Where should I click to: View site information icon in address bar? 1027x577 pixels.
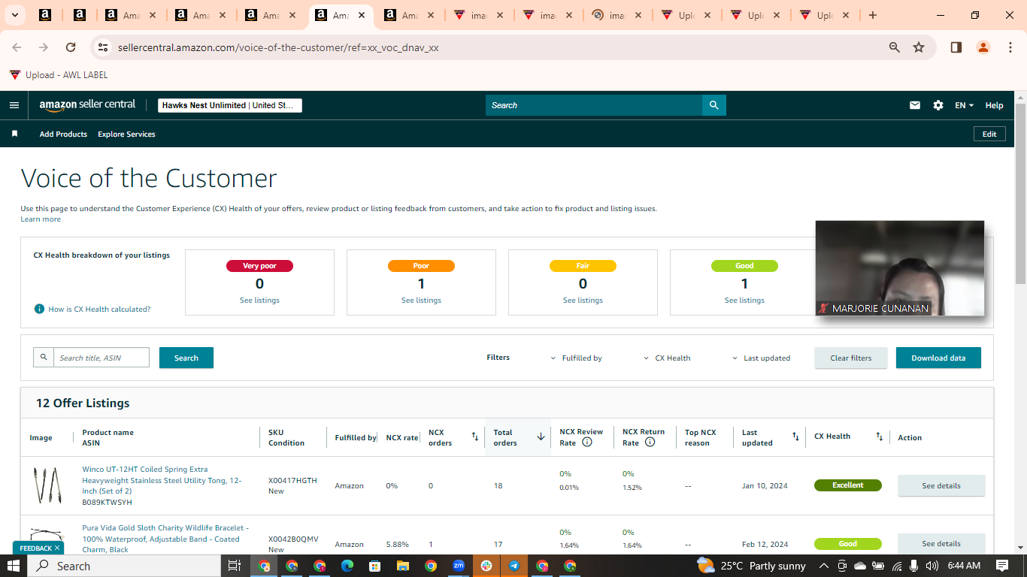(x=103, y=47)
